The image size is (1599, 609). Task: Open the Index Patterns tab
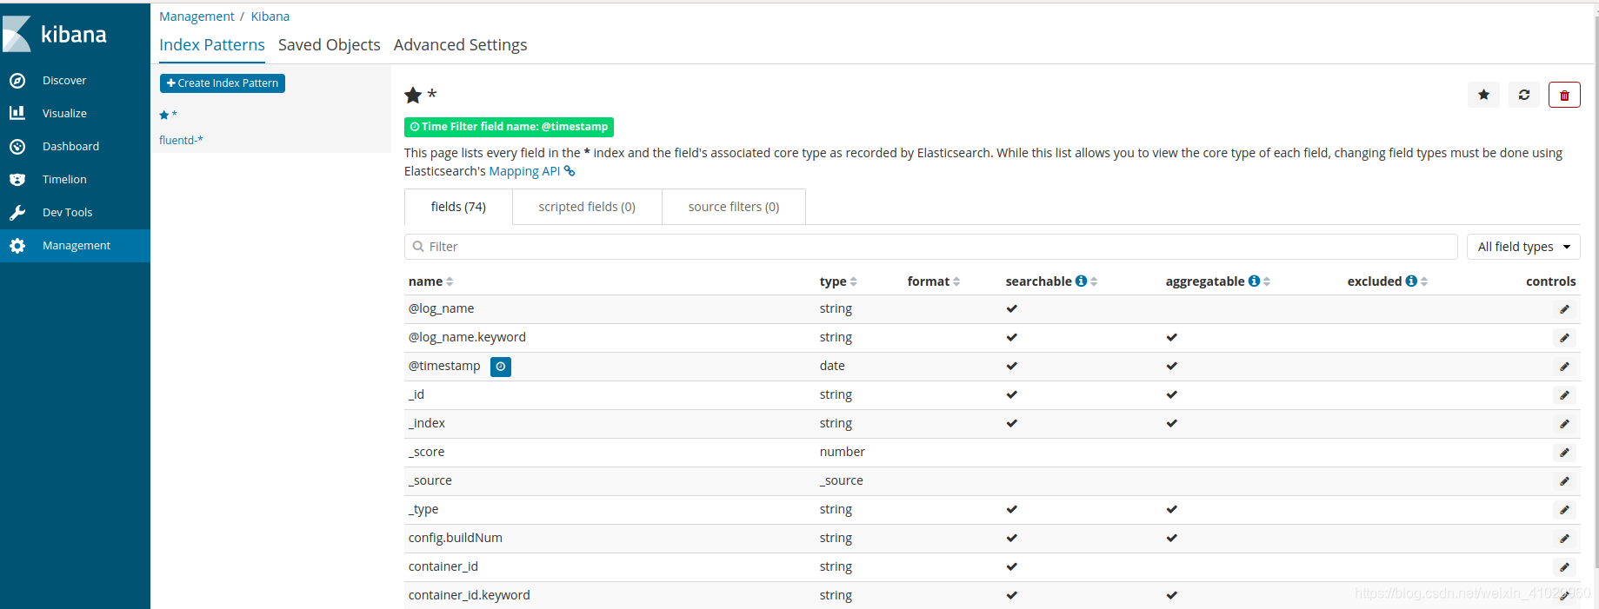click(212, 44)
